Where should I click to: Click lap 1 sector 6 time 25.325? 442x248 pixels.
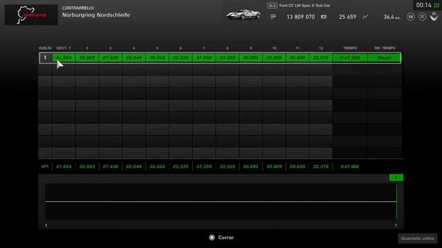tap(181, 58)
